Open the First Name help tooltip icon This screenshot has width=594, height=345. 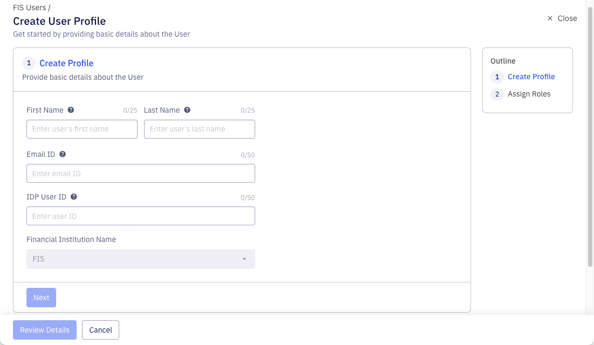[71, 110]
